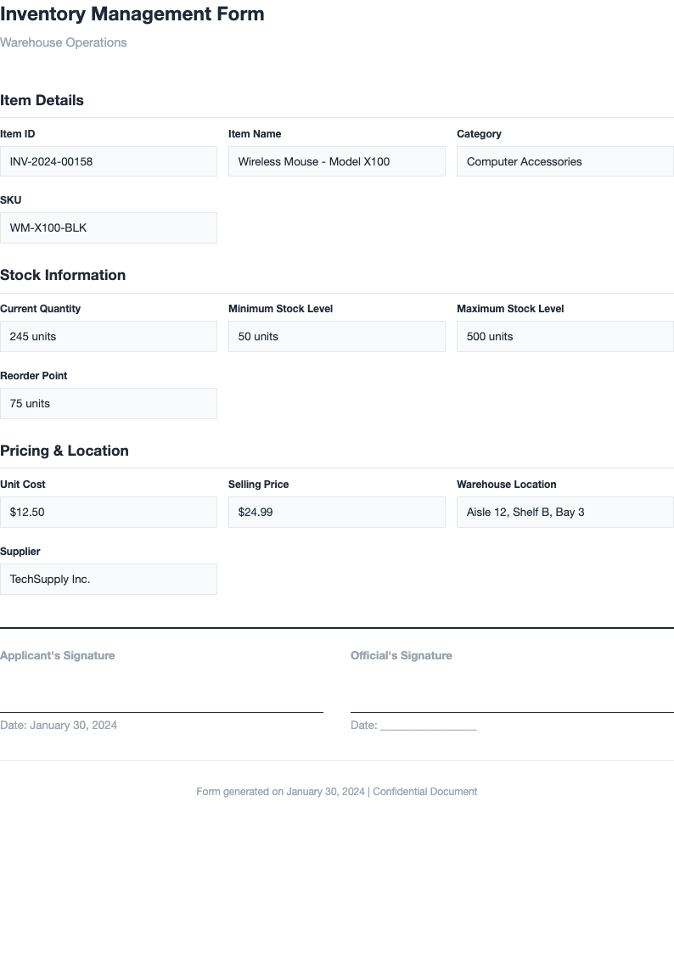
Task: Click the Category field showing Computer Accessories
Action: pos(564,161)
